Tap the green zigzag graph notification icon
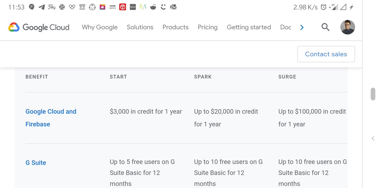This screenshot has height=188, width=384. 143,7
